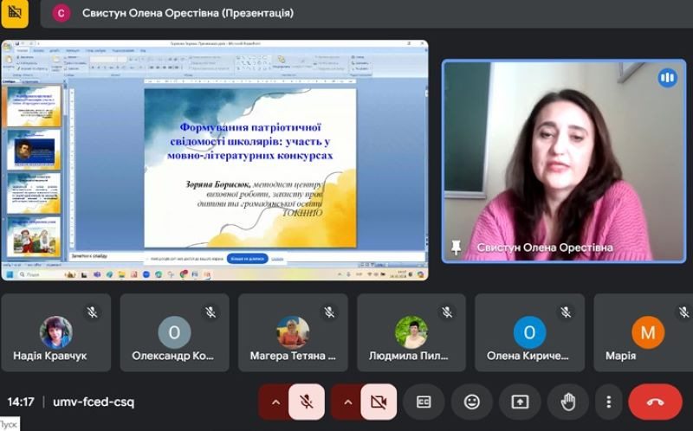
Task: Turn on the camera
Action: tap(379, 402)
